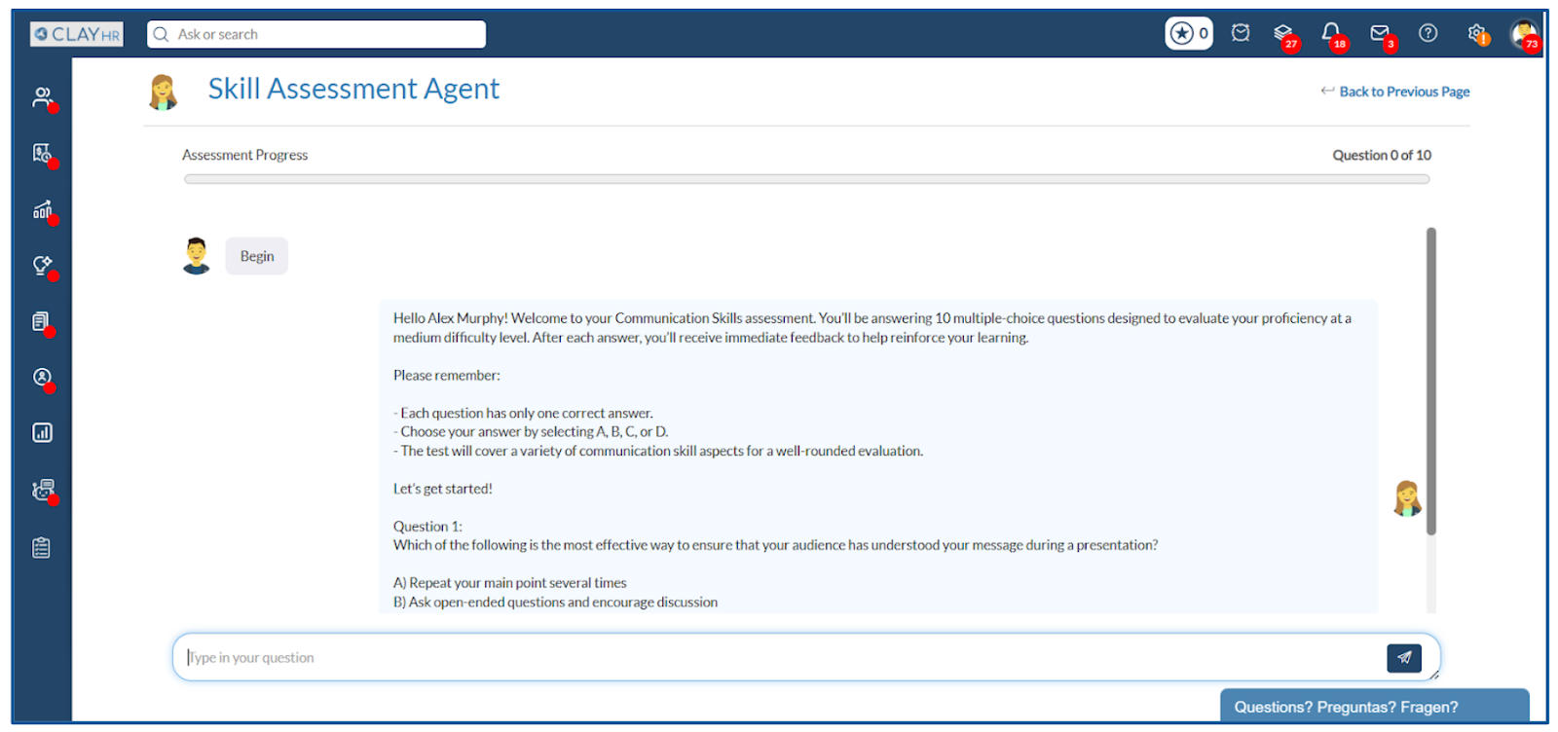Open the stacked documents sidebar icon
This screenshot has width=1558, height=732.
41,322
